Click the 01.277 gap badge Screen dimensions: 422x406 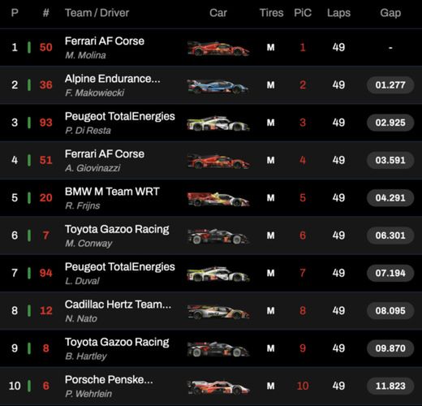390,85
